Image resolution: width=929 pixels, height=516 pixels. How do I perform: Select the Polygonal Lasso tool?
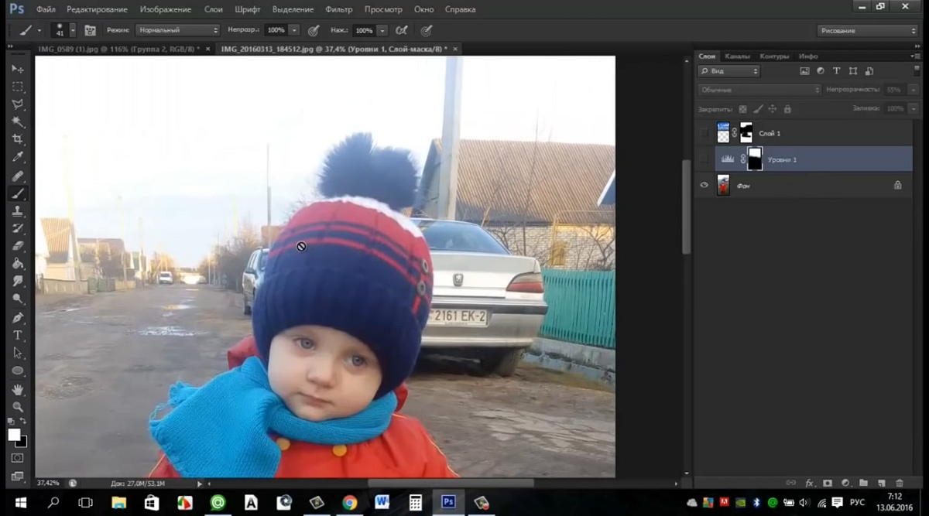pos(17,104)
